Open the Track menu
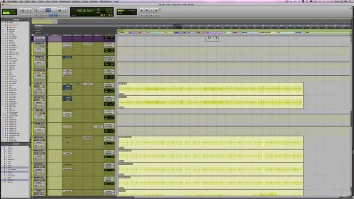Screen dimensions: 354x199 (41, 1)
